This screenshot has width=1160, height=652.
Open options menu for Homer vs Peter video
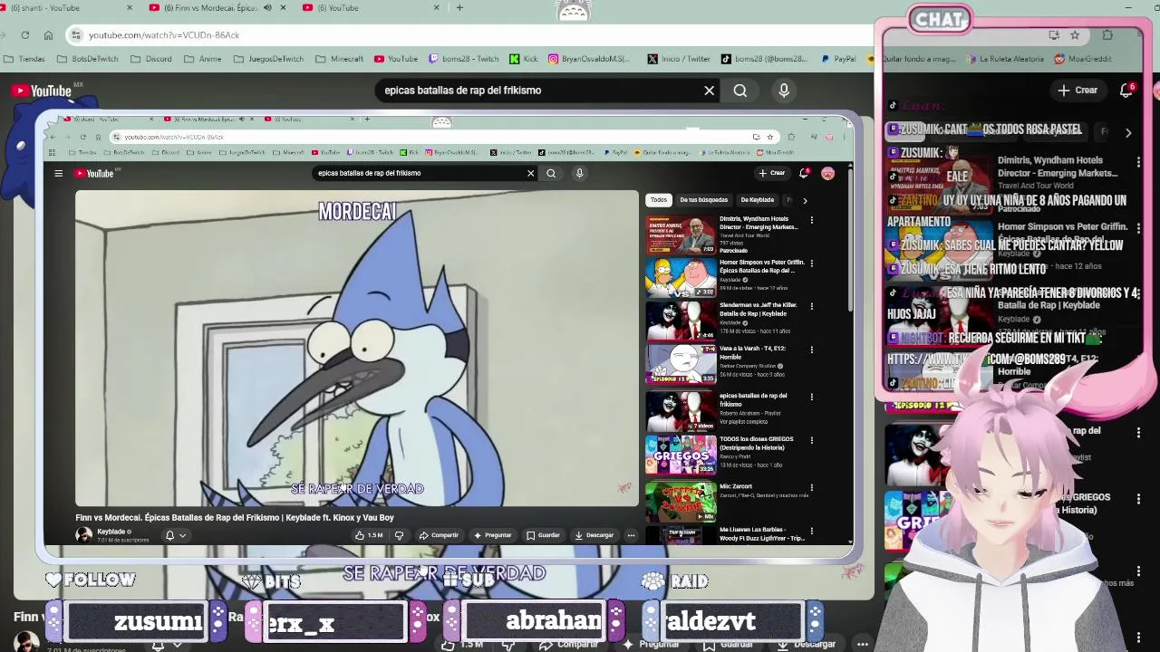coord(812,264)
